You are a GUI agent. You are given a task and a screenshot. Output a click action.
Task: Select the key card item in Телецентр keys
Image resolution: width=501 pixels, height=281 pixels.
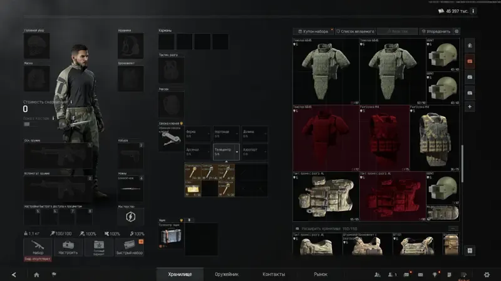(x=193, y=189)
